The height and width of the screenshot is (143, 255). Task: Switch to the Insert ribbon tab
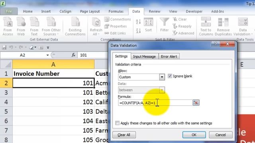tap(46, 12)
